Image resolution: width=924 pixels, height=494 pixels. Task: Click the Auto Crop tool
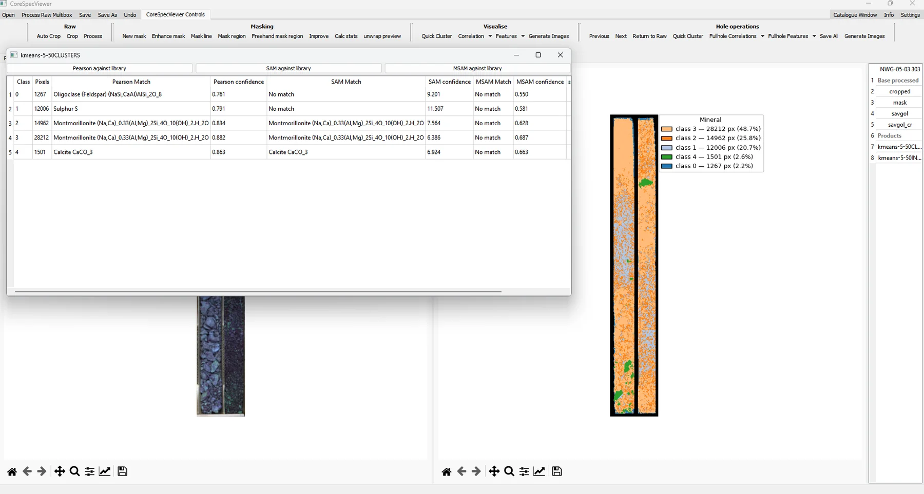tap(49, 36)
